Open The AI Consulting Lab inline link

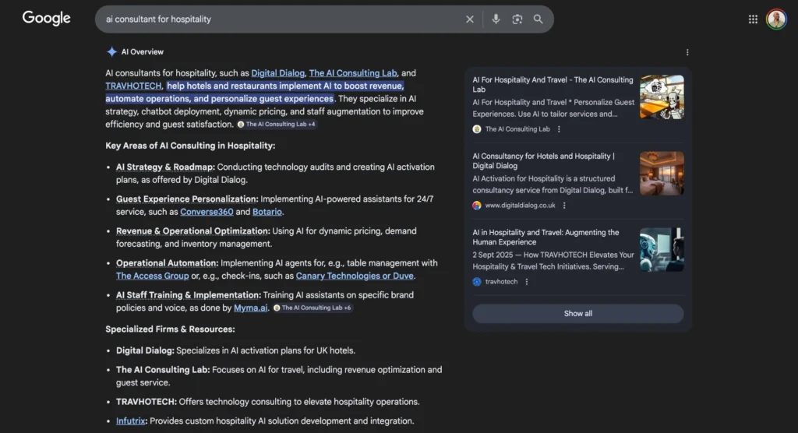(x=353, y=73)
